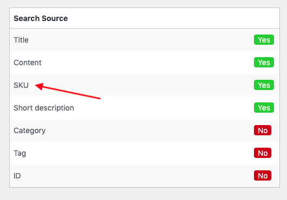
Task: Click empty middle area of Tag row
Action: click(x=139, y=153)
